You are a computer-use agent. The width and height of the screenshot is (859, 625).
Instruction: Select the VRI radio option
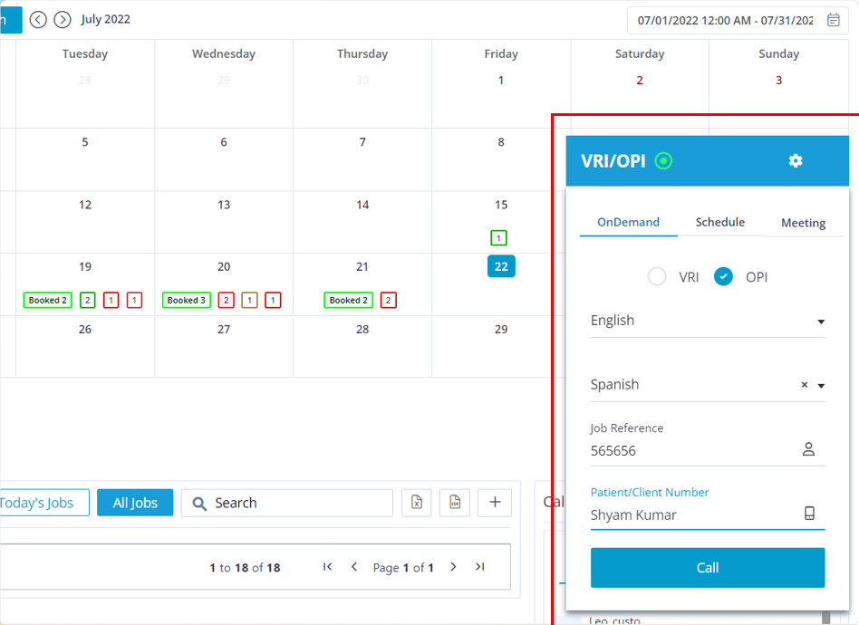point(657,277)
